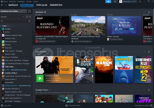
Task: Open advanced filter settings icon
Action: [x=29, y=21]
